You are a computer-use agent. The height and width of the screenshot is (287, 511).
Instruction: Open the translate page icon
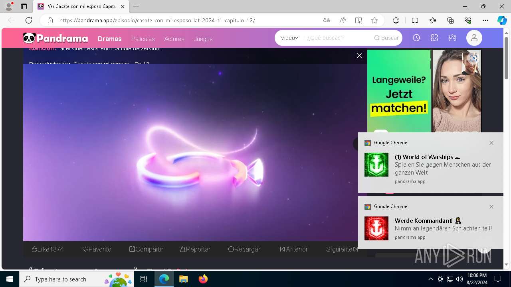point(327,20)
